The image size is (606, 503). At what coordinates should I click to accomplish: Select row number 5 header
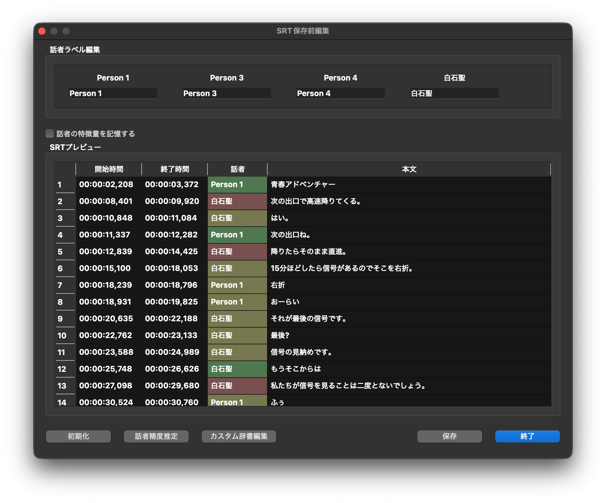pyautogui.click(x=65, y=251)
